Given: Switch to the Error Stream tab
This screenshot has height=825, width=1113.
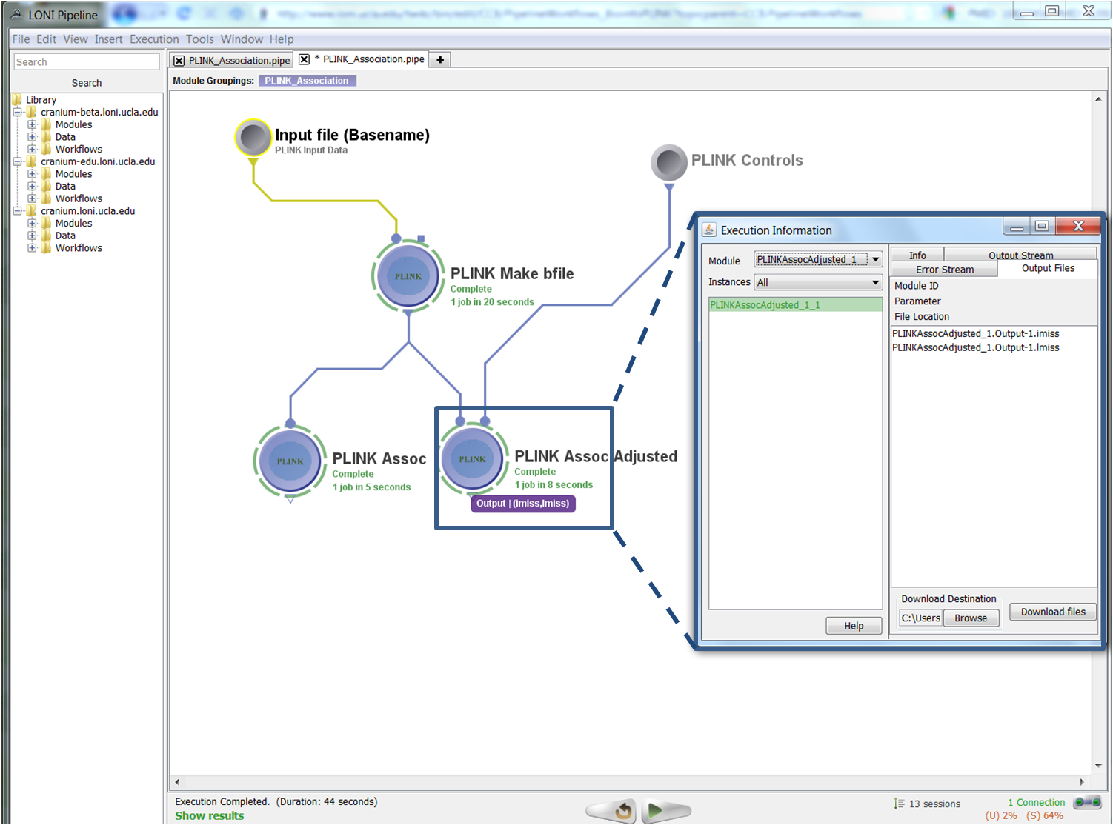Looking at the screenshot, I should 945,270.
